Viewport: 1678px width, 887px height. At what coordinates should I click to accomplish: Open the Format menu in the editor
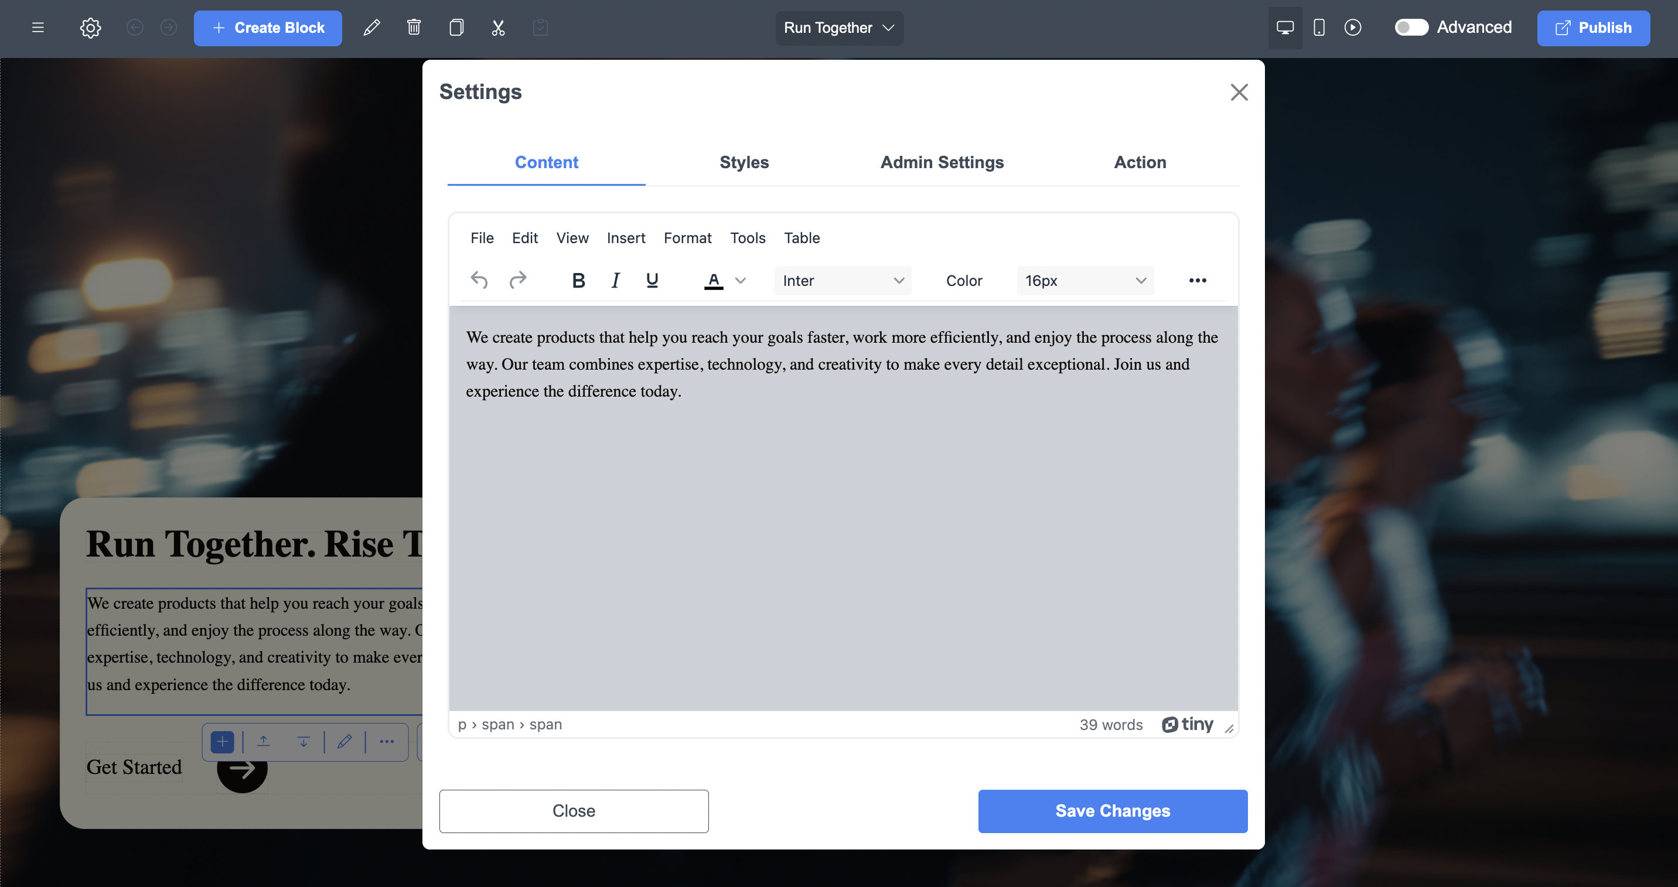[x=688, y=238]
